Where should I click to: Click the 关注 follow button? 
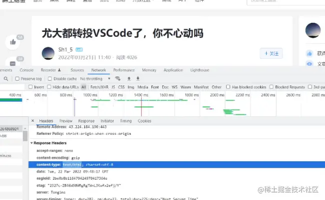coord(271,53)
